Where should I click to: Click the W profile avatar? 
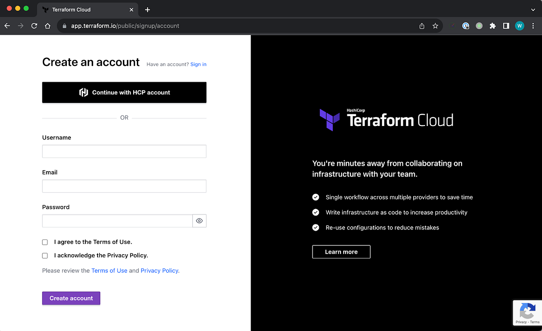point(519,26)
